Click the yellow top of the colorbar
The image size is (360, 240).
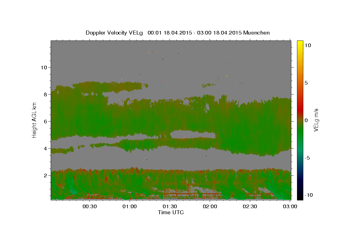300,43
